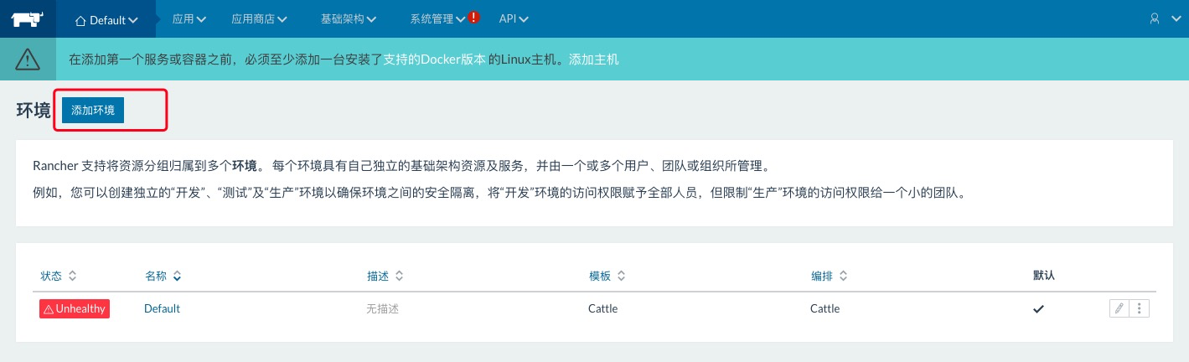Open the 系统管理 menu
The width and height of the screenshot is (1189, 362).
438,18
